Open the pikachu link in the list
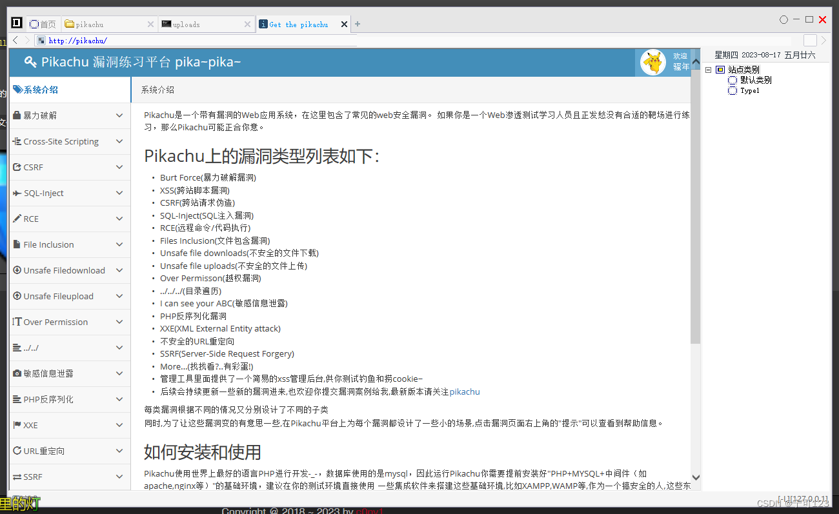The image size is (839, 514). [x=465, y=391]
